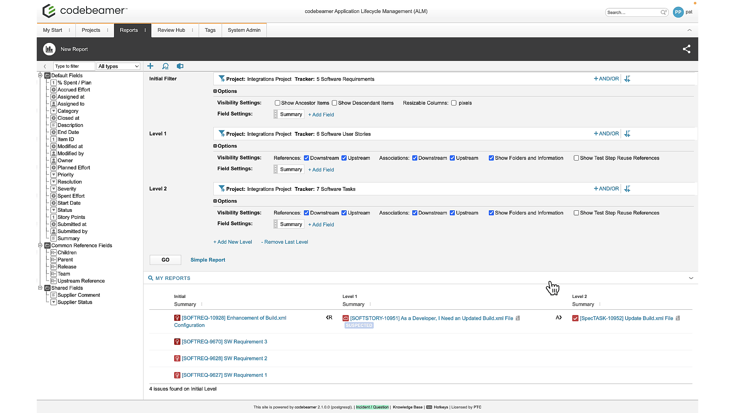Click - Remove Last Level link
This screenshot has width=735, height=413.
[284, 242]
